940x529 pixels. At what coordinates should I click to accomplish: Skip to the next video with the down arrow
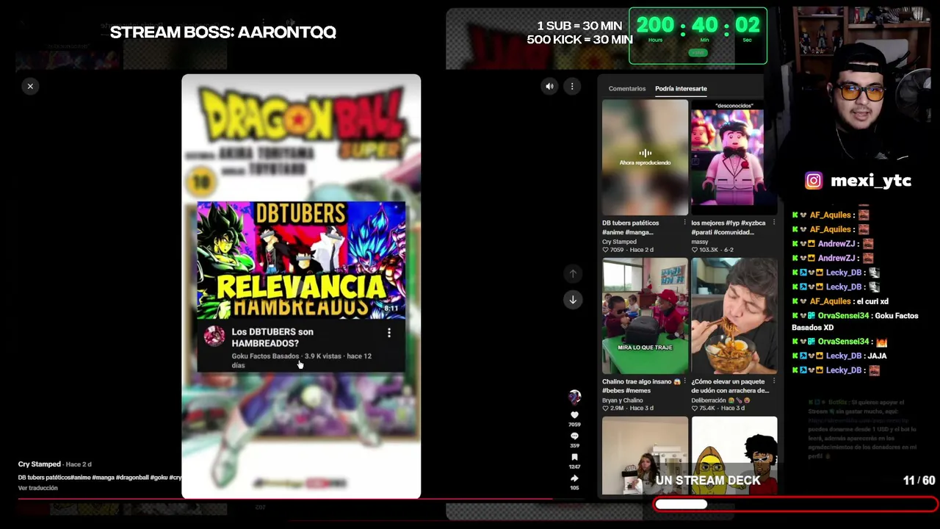pyautogui.click(x=573, y=299)
